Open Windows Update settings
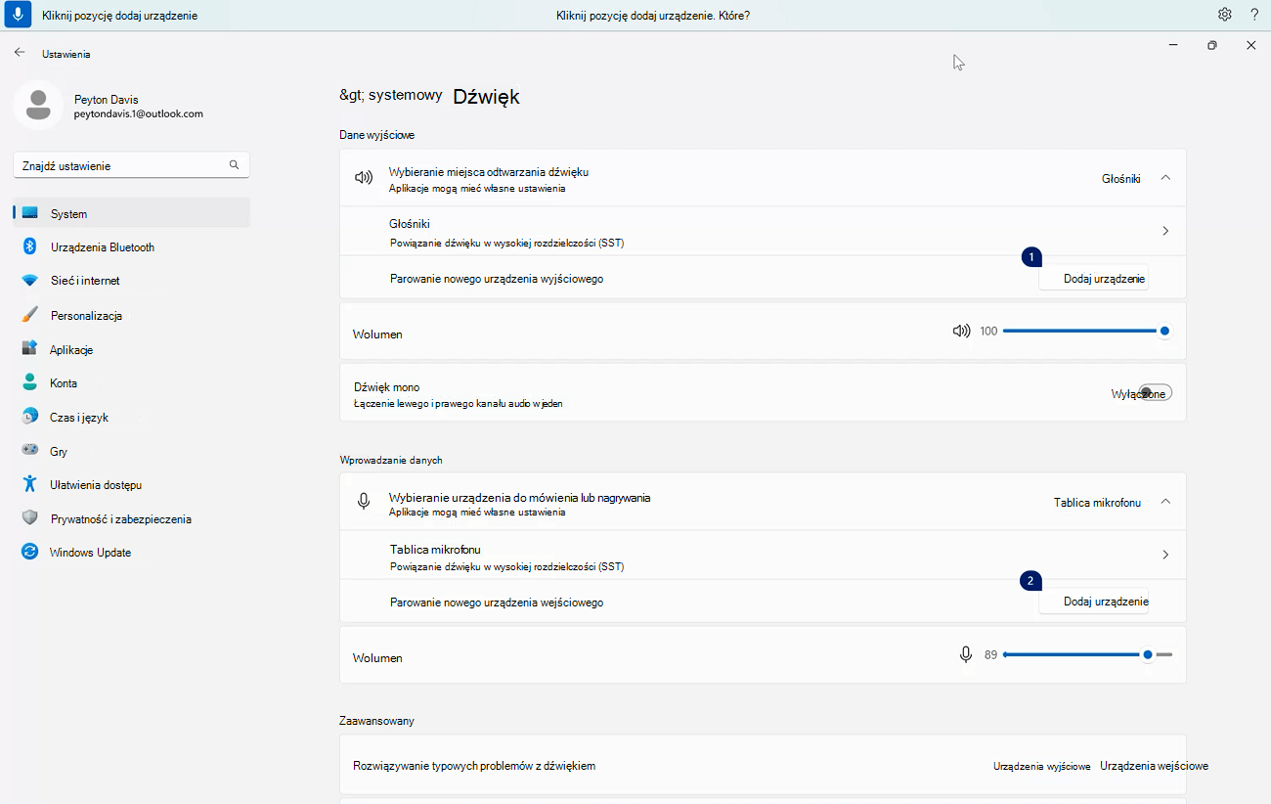Viewport: 1271px width, 804px height. (x=132, y=552)
